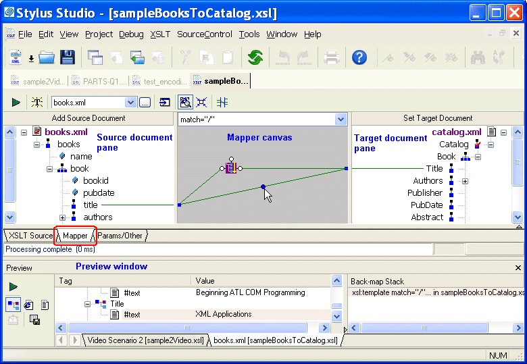This screenshot has height=364, width=527.
Task: Click the undo arrow icon
Action: tap(282, 57)
